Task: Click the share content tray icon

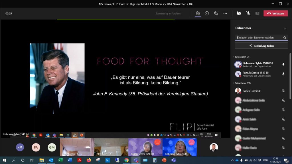Action: [x=257, y=13]
